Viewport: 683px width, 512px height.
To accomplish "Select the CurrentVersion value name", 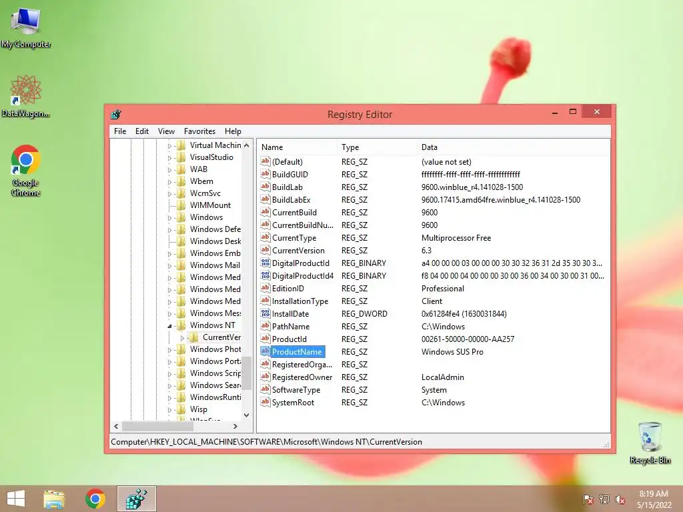I will point(298,251).
